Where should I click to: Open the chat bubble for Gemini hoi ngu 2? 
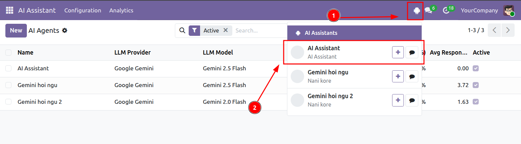(x=412, y=100)
